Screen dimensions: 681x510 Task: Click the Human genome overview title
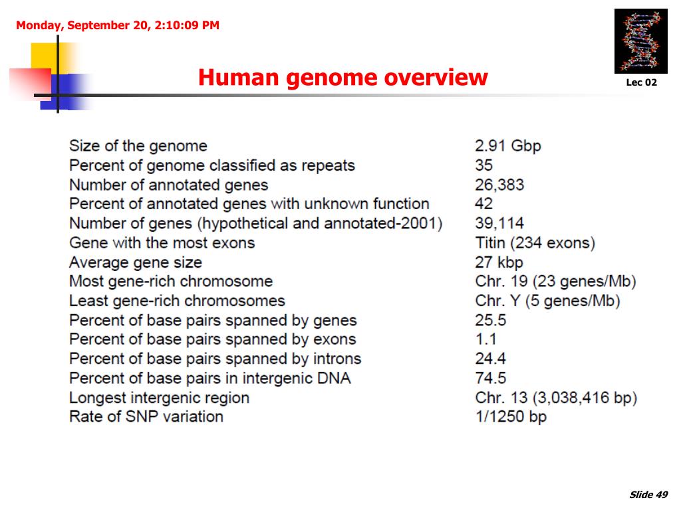tap(343, 78)
